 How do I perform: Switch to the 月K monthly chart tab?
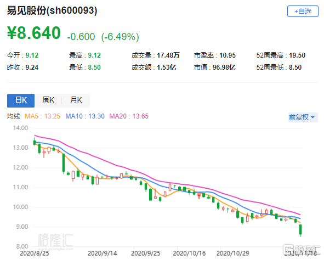(x=76, y=100)
